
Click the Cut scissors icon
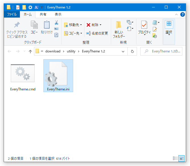(56, 23)
